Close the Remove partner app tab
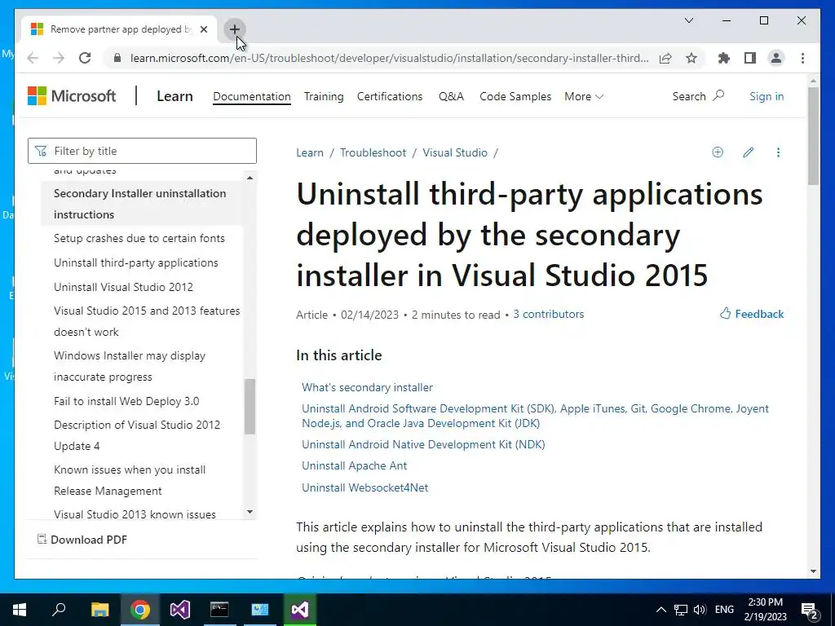 pyautogui.click(x=203, y=29)
